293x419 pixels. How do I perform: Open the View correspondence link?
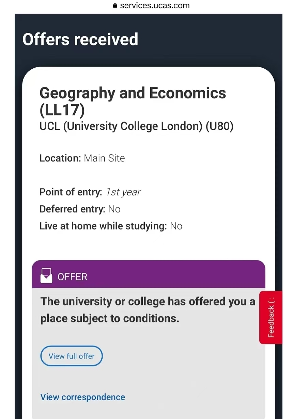[x=83, y=397]
